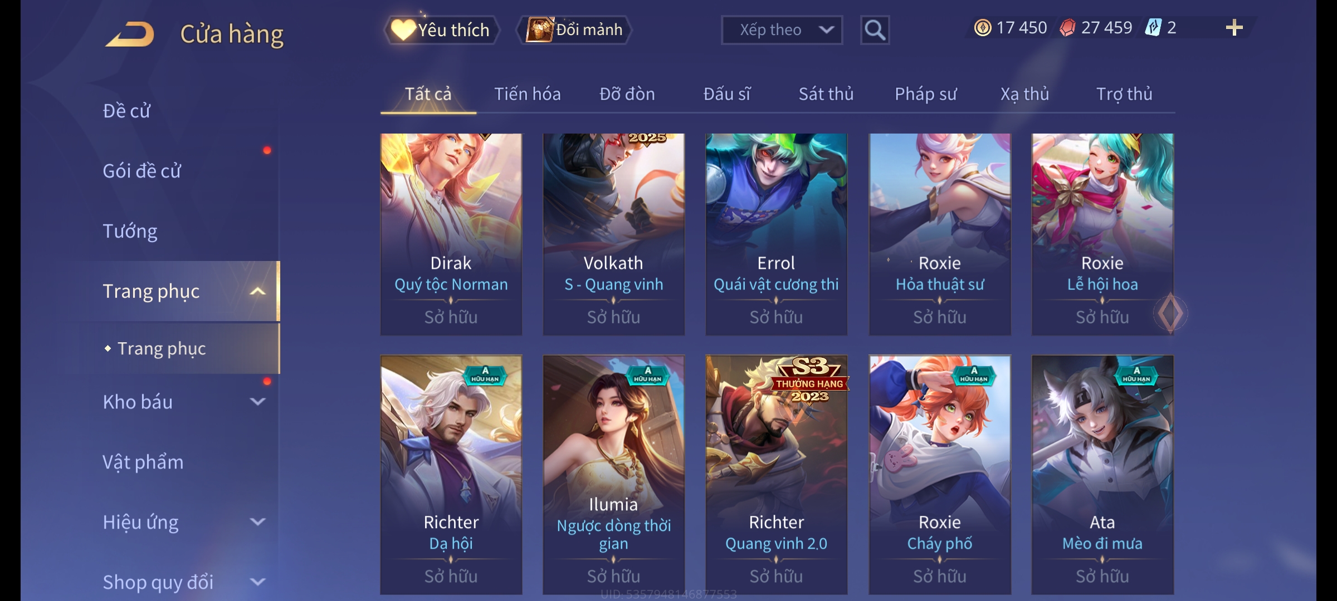
Task: Expand the Hiệu ứng sidebar section
Action: pyautogui.click(x=257, y=522)
